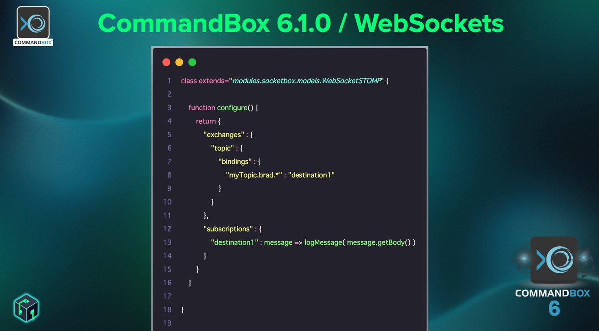Click the "destination1" value on line 8
The image size is (599, 331).
(x=311, y=175)
